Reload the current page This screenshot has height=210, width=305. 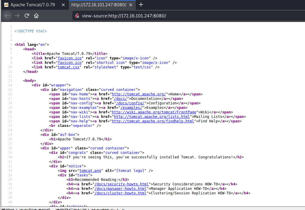[27, 16]
